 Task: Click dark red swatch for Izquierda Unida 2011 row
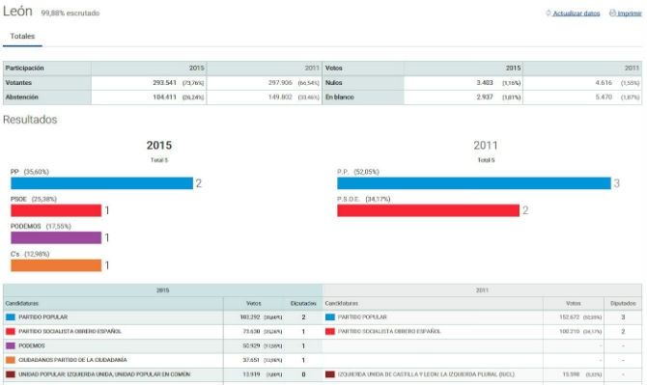tap(330, 374)
